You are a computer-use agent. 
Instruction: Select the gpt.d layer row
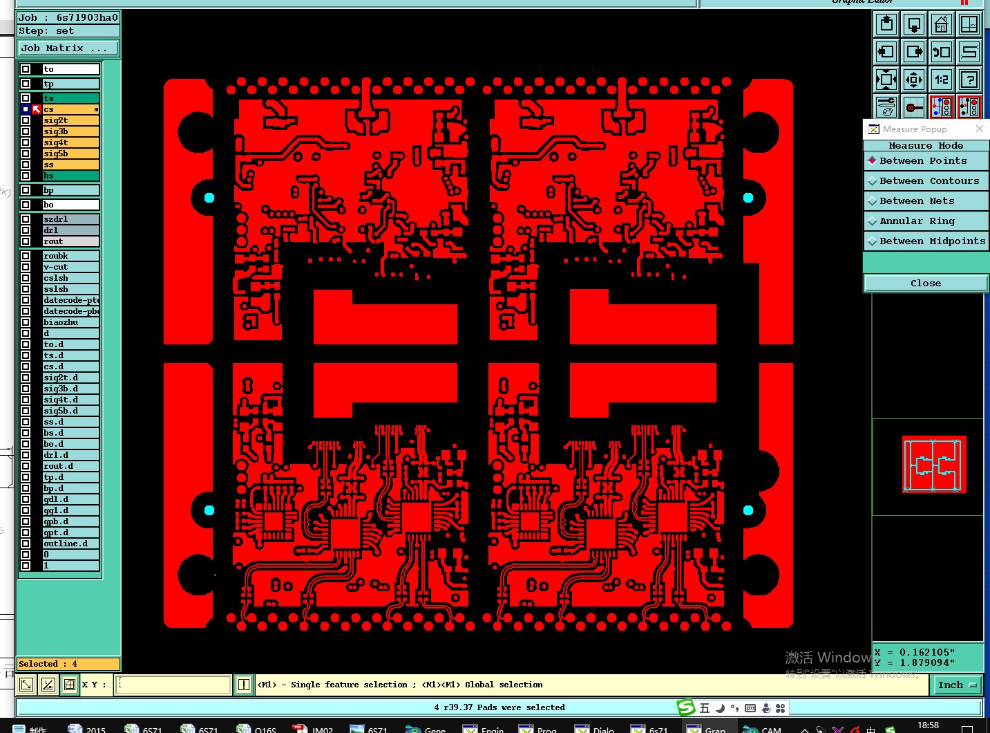click(x=70, y=532)
